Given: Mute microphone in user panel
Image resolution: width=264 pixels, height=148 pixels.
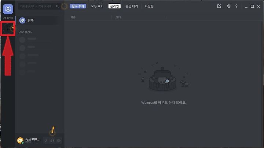Looking at the screenshot, I should [x=45, y=140].
